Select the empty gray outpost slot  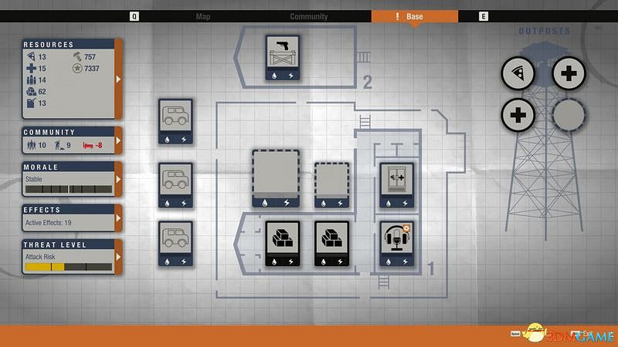coord(569,116)
